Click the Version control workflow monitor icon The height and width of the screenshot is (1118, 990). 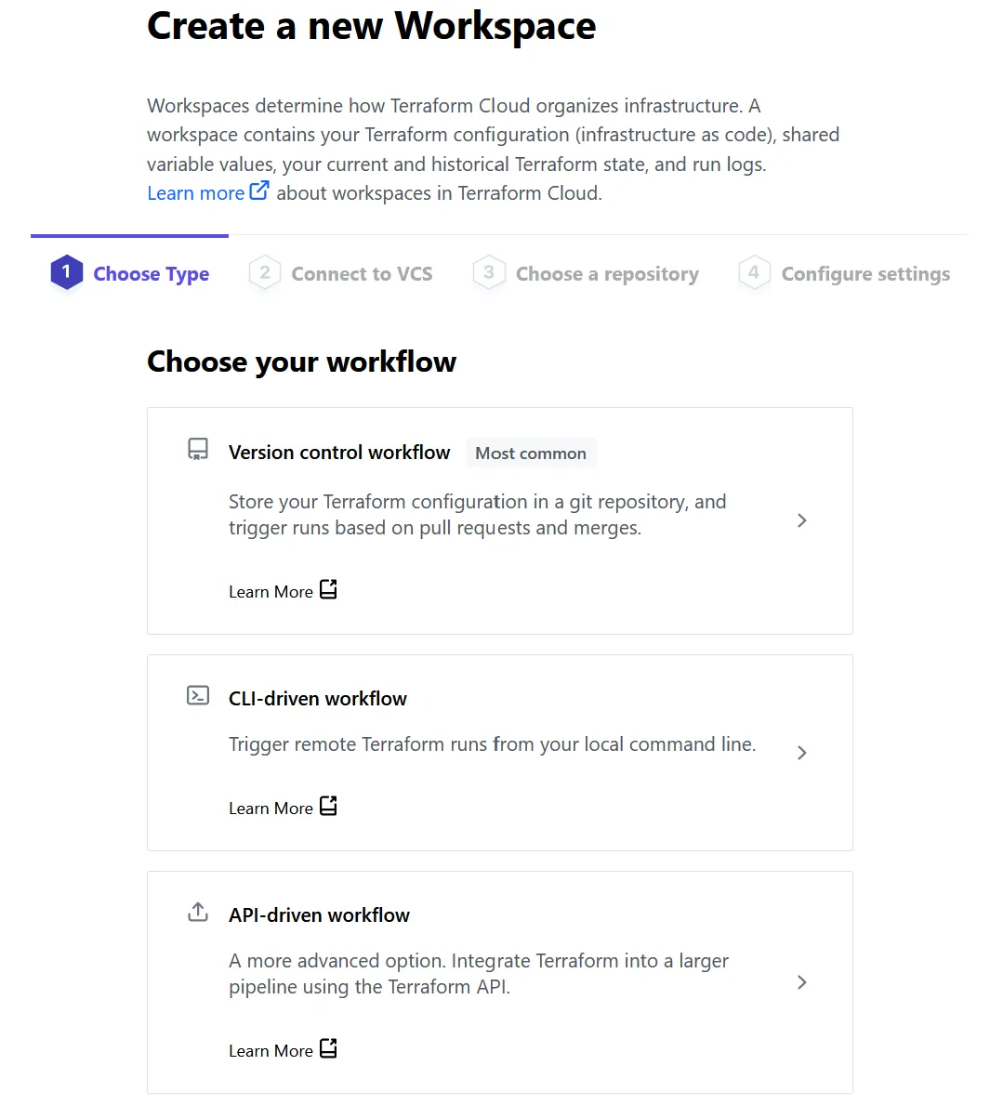click(197, 449)
